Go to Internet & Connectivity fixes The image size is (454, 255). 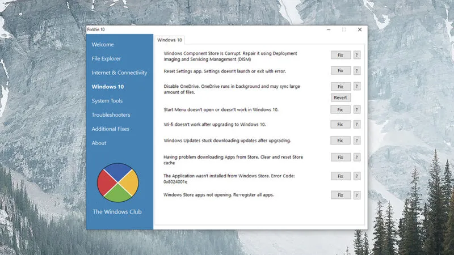coord(119,73)
